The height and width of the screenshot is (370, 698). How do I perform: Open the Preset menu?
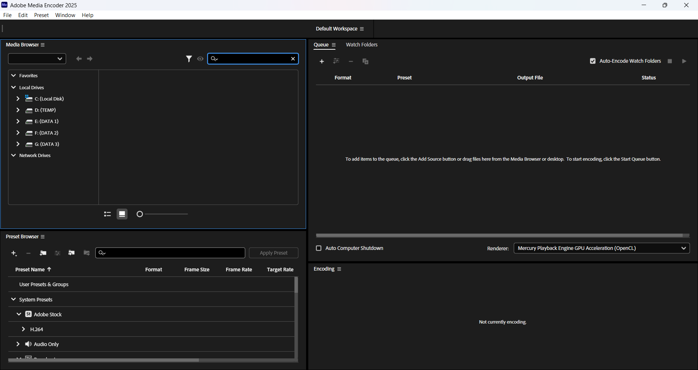coord(41,15)
